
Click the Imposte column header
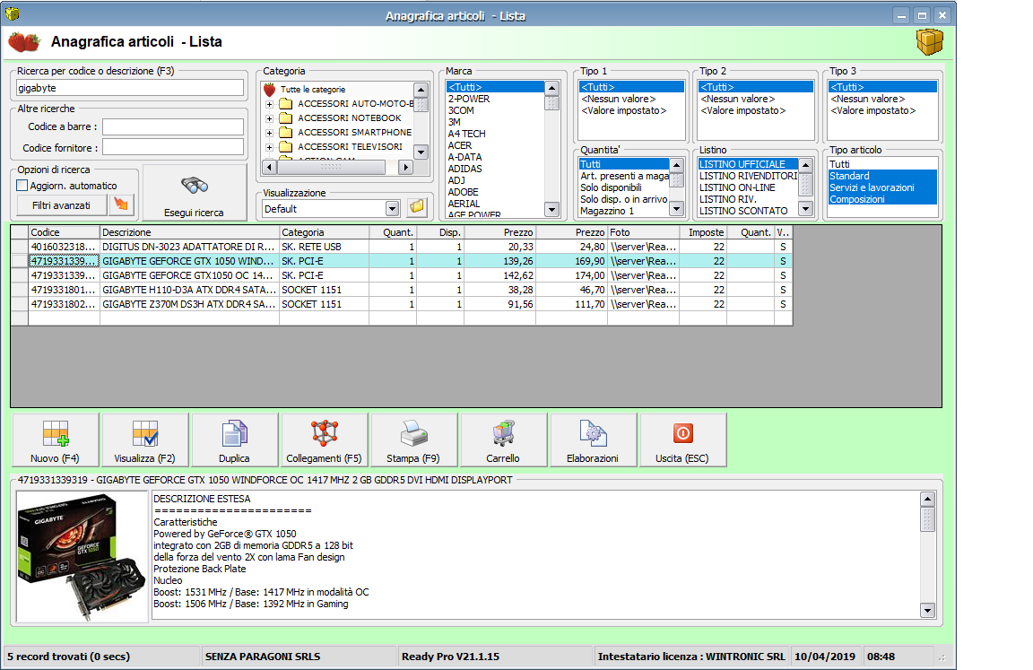pos(703,232)
